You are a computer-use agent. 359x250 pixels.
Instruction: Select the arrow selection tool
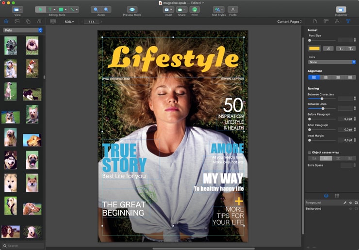[40, 9]
